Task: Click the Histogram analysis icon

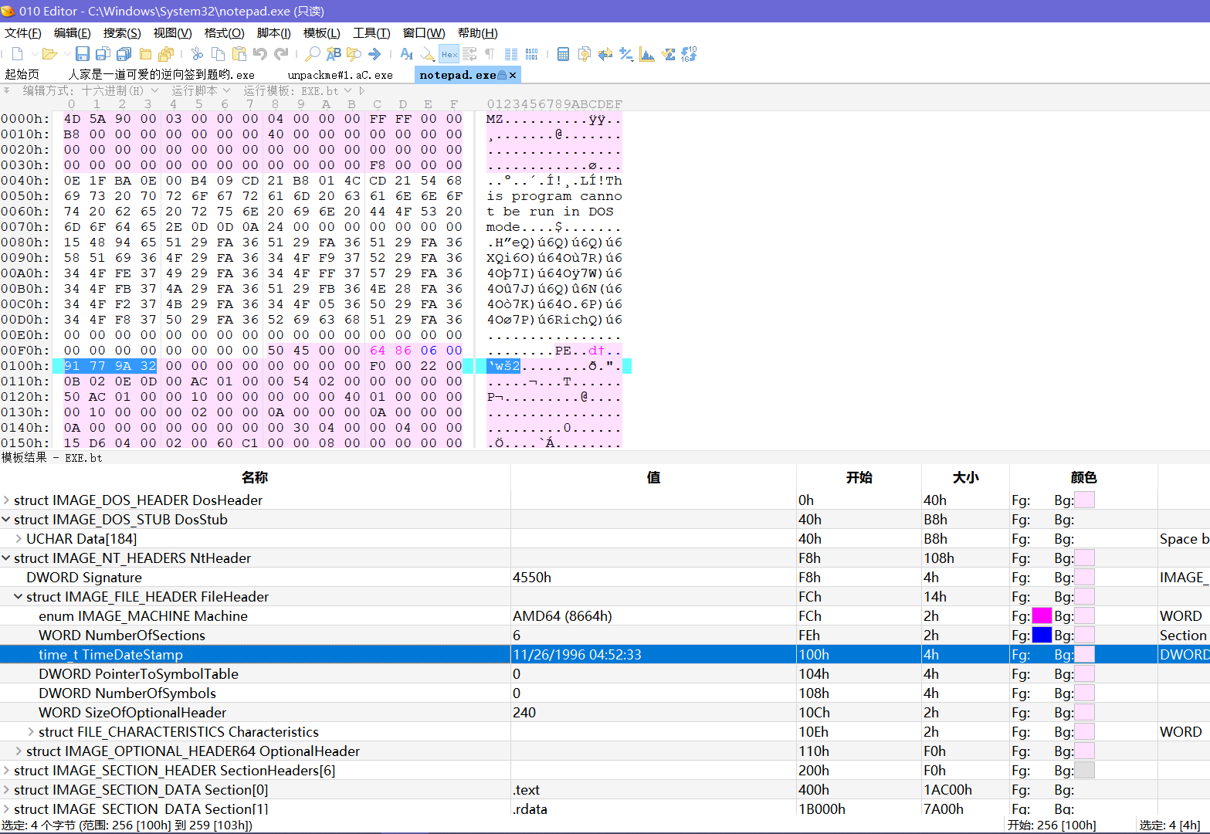Action: pos(646,53)
